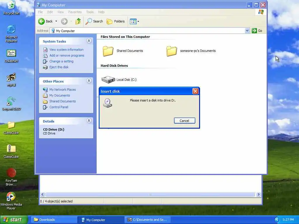Click Cancel in Insert disk dialog
This screenshot has height=224, width=299.
[x=185, y=120]
